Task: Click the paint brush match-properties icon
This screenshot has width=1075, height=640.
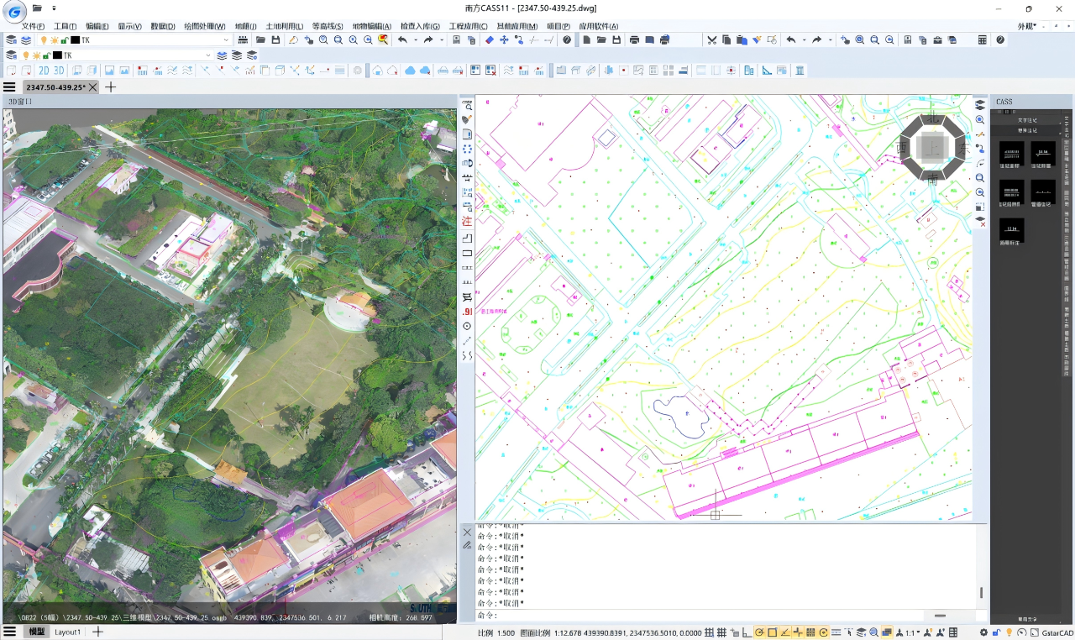Action: (x=757, y=39)
